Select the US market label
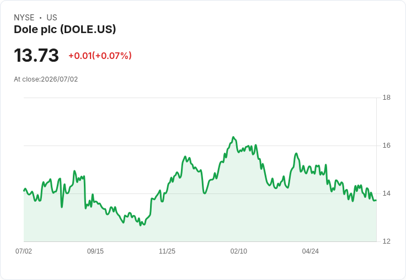Image resolution: width=406 pixels, height=280 pixels. pos(52,18)
